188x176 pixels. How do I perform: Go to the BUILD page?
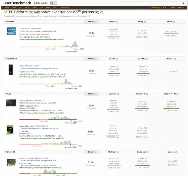click(x=165, y=8)
